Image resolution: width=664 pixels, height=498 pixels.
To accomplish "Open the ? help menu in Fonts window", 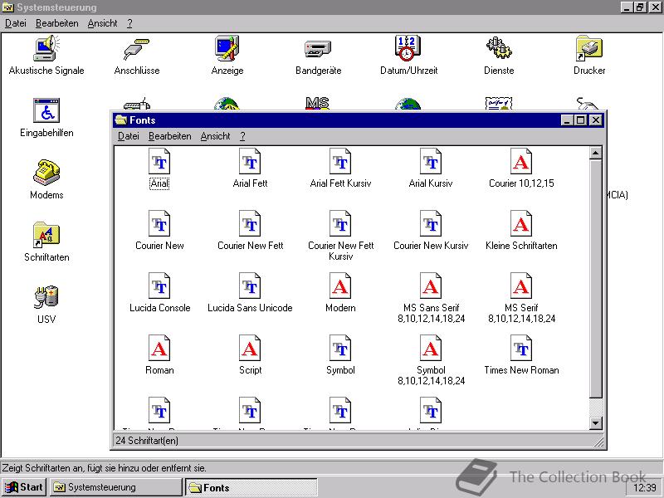I will [x=242, y=136].
